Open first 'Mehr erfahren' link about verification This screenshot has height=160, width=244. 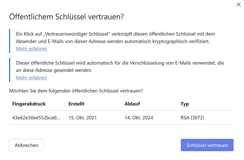(31, 49)
